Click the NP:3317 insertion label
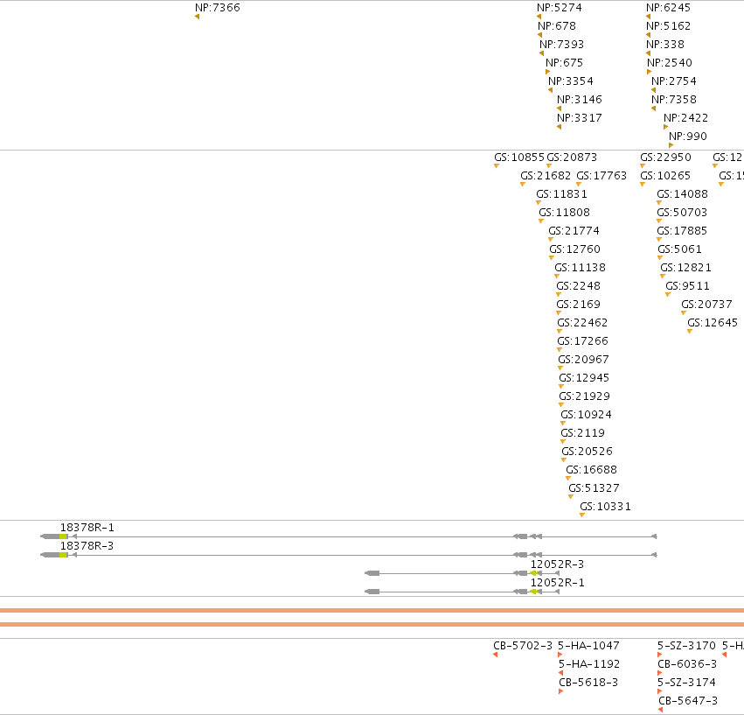 [580, 118]
